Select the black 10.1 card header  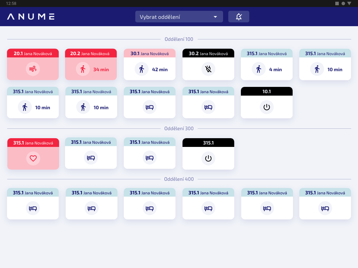point(267,91)
